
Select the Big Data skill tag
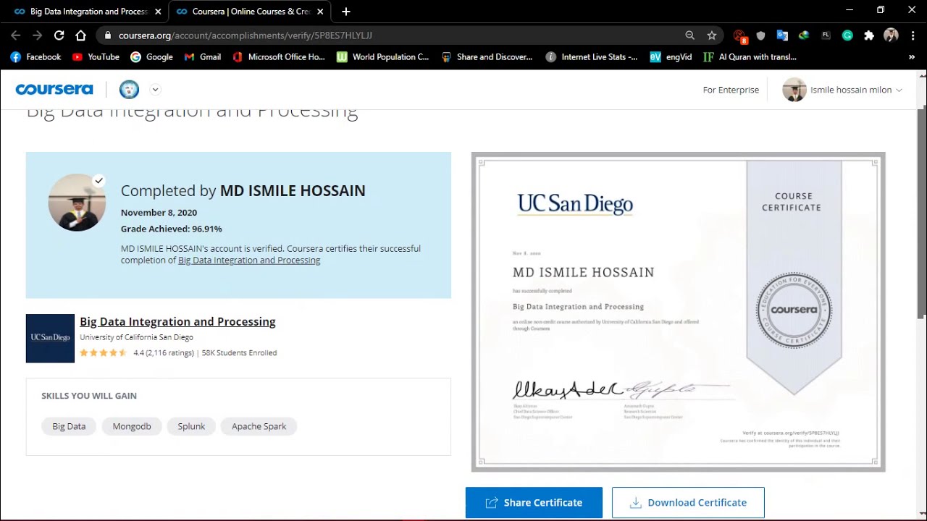pyautogui.click(x=69, y=426)
